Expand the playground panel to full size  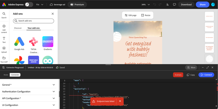(208, 67)
